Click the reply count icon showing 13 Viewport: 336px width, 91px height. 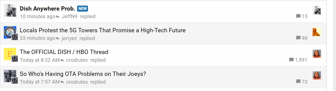point(298,16)
